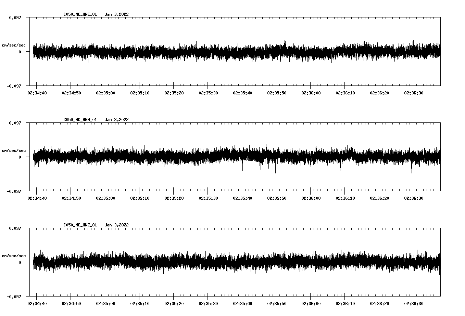The width and height of the screenshot is (465, 316).
Task: Click the C050_NC_HNZ_01 channel title
Action: point(80,225)
